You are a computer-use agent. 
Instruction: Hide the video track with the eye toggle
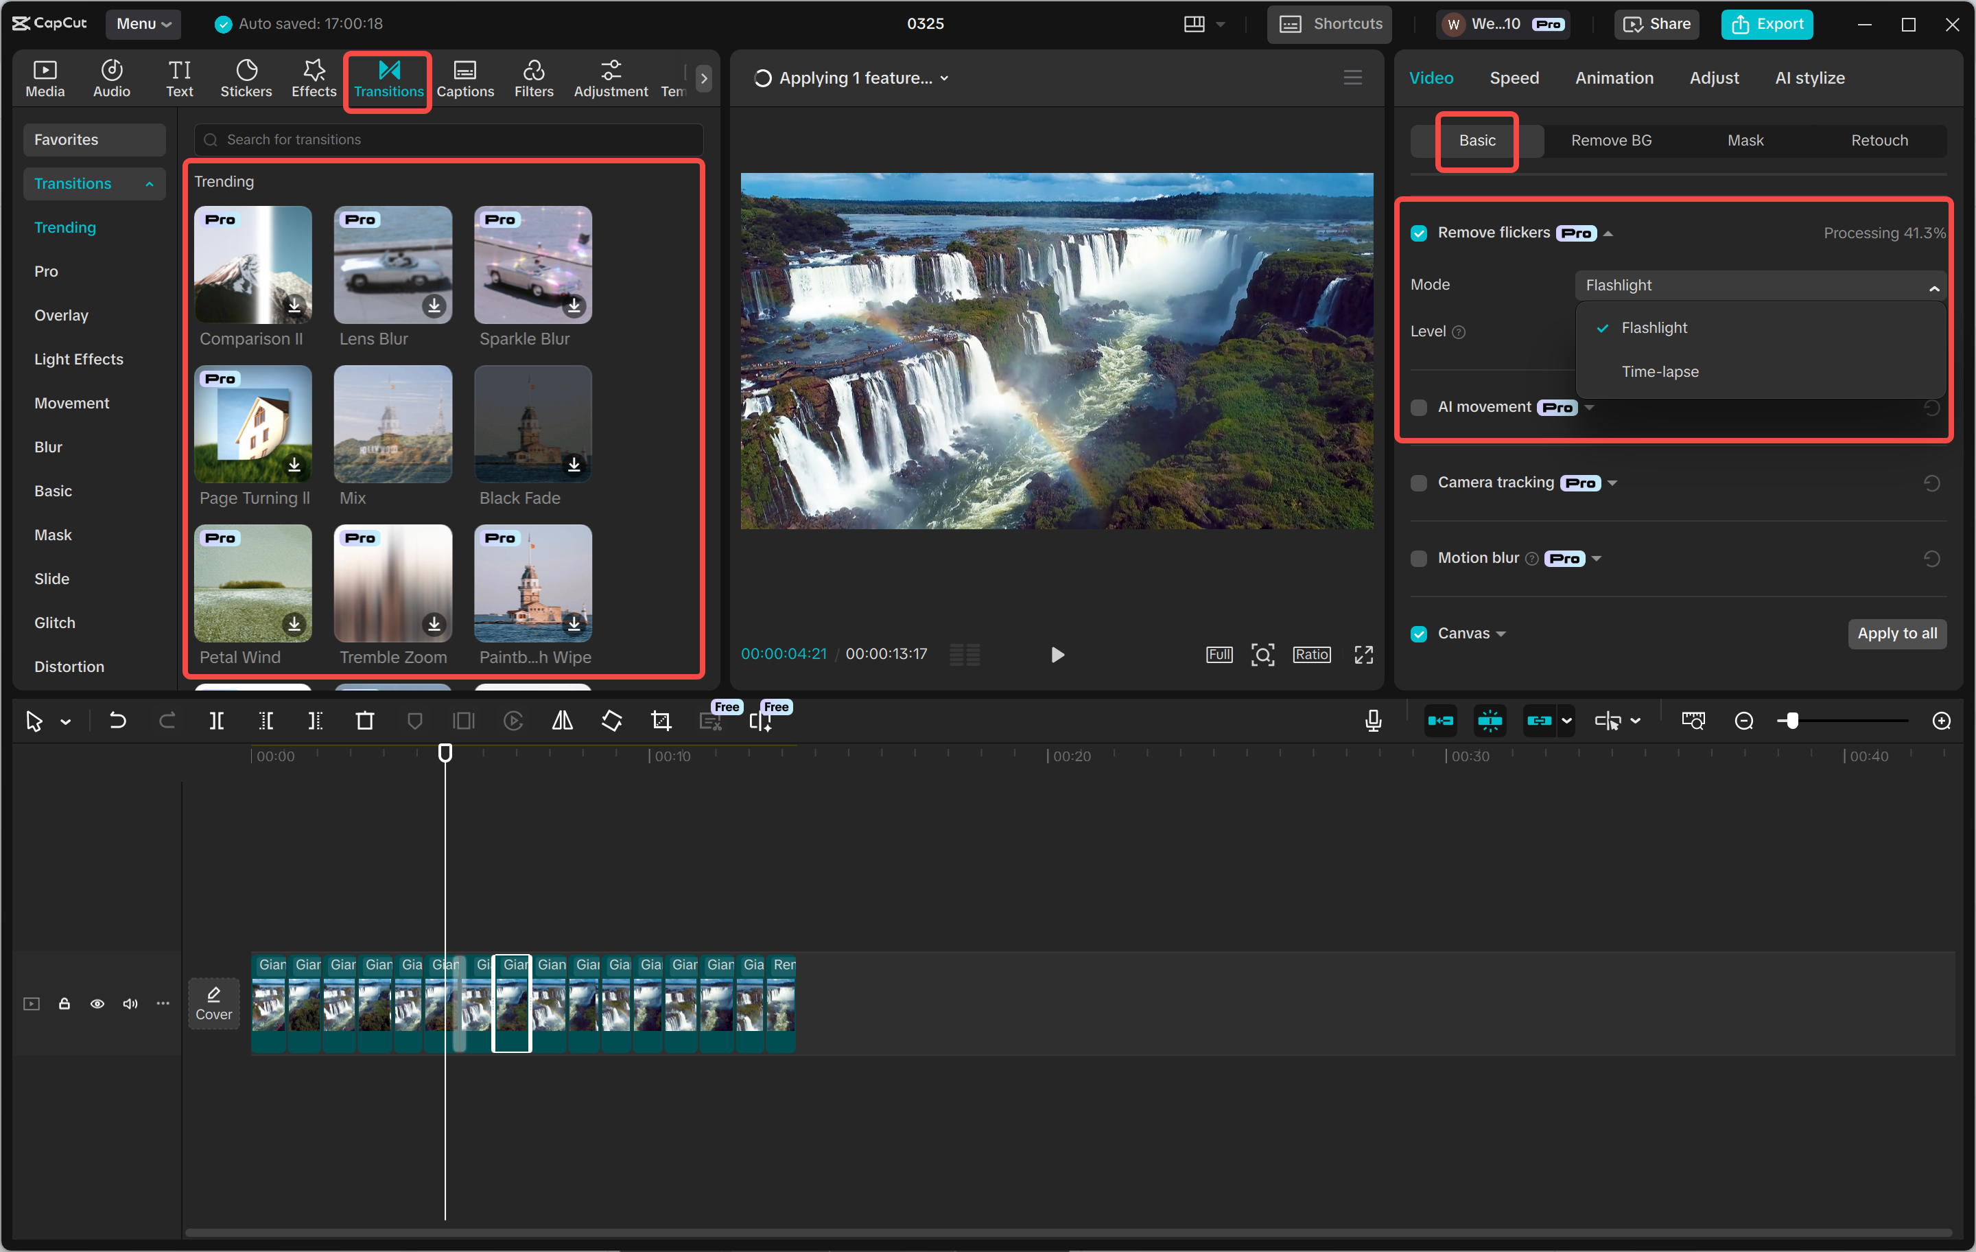[x=97, y=1004]
